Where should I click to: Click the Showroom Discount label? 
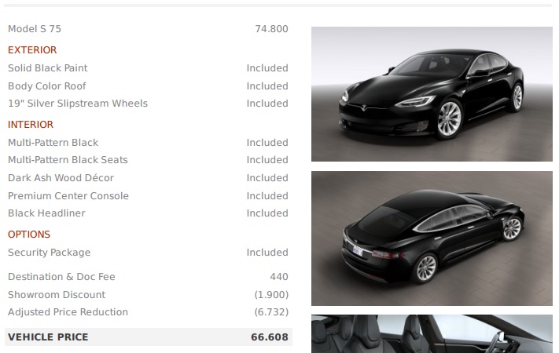point(57,295)
